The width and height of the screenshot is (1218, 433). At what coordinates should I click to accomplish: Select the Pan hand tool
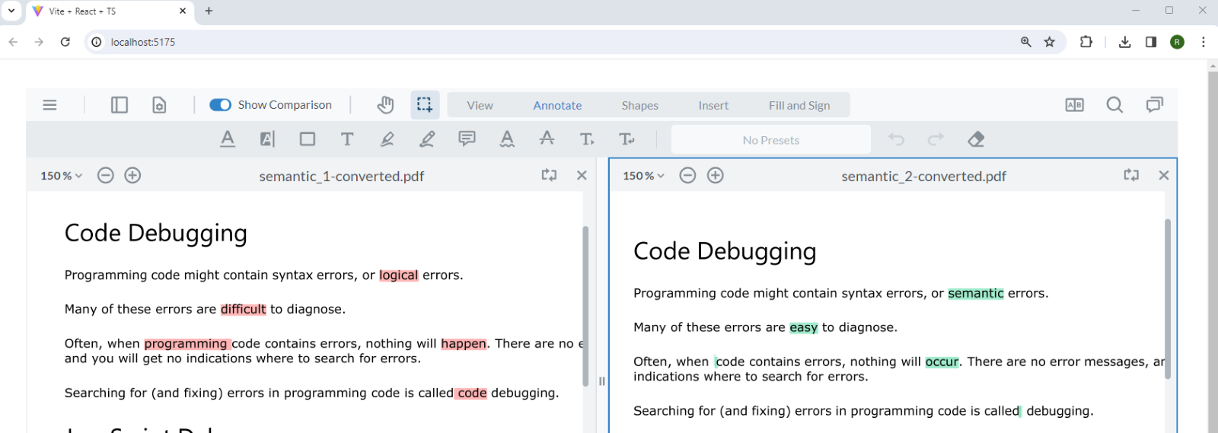pyautogui.click(x=385, y=105)
